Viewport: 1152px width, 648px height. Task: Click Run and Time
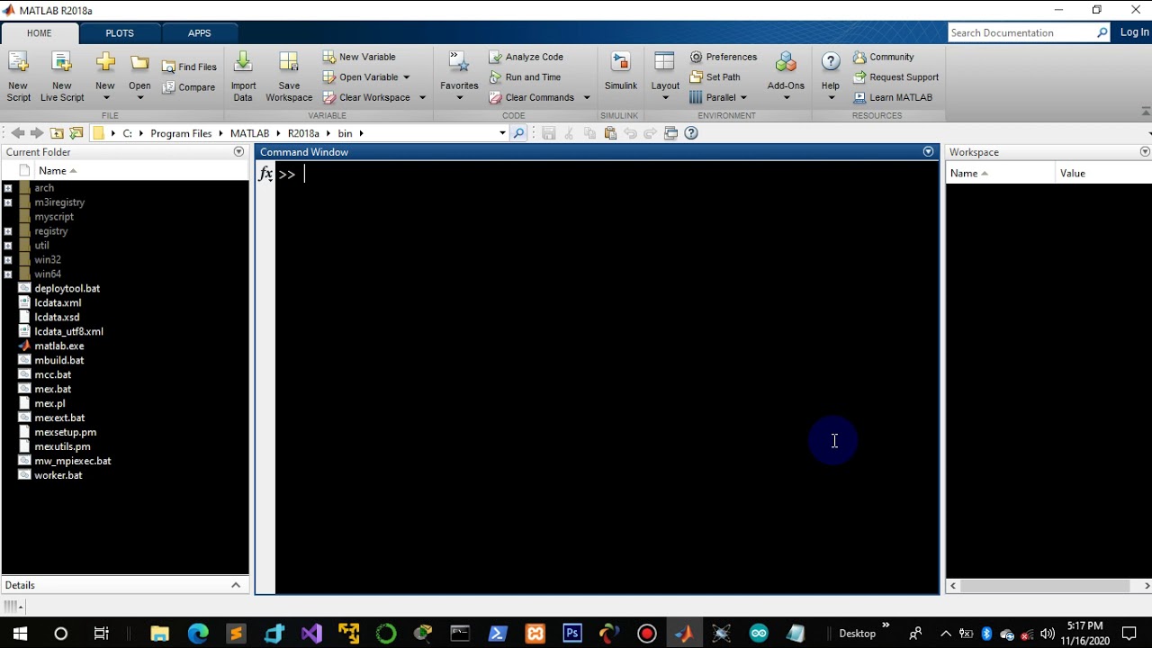(526, 77)
